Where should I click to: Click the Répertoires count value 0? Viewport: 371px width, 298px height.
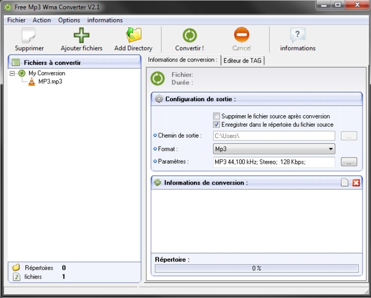pos(64,268)
